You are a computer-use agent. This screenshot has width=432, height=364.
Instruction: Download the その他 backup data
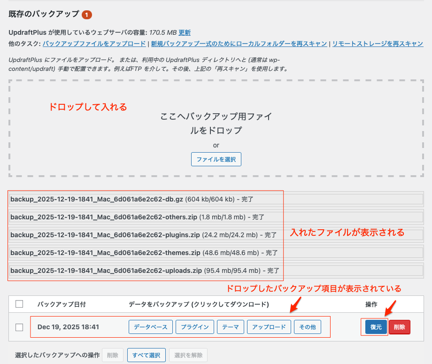[308, 327]
